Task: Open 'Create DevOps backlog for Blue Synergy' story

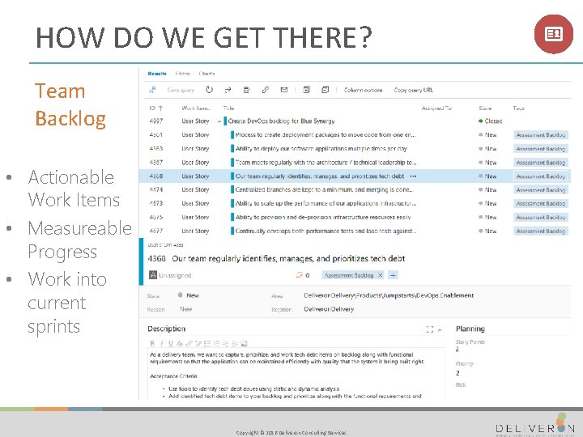Action: [281, 121]
